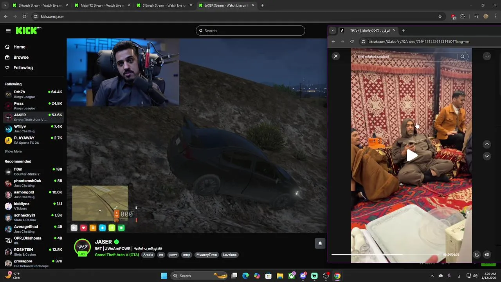Switch to the JASER Stream tab

226,5
